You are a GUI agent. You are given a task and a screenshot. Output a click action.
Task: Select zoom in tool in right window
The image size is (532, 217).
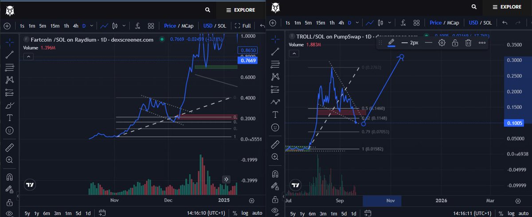[275, 156]
